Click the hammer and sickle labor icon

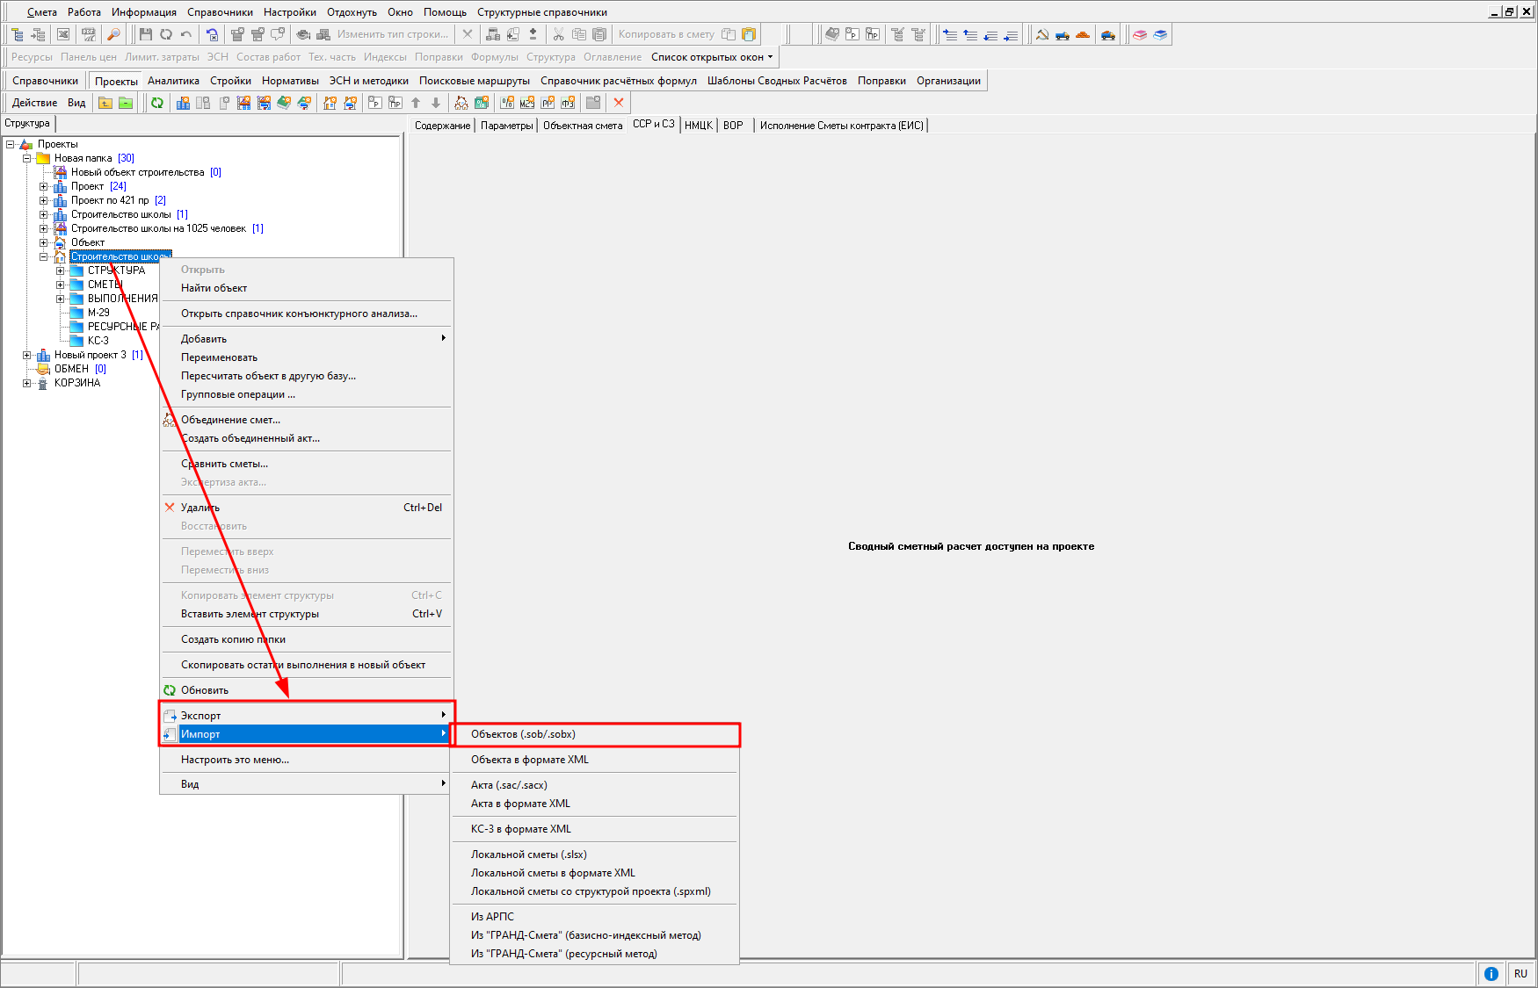[1042, 34]
